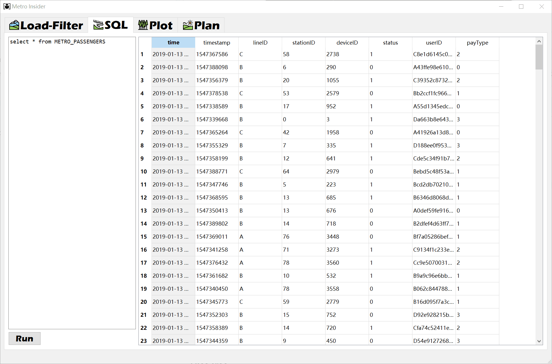552x364 pixels.
Task: Click the Load-Filter landscape icon
Action: [14, 25]
